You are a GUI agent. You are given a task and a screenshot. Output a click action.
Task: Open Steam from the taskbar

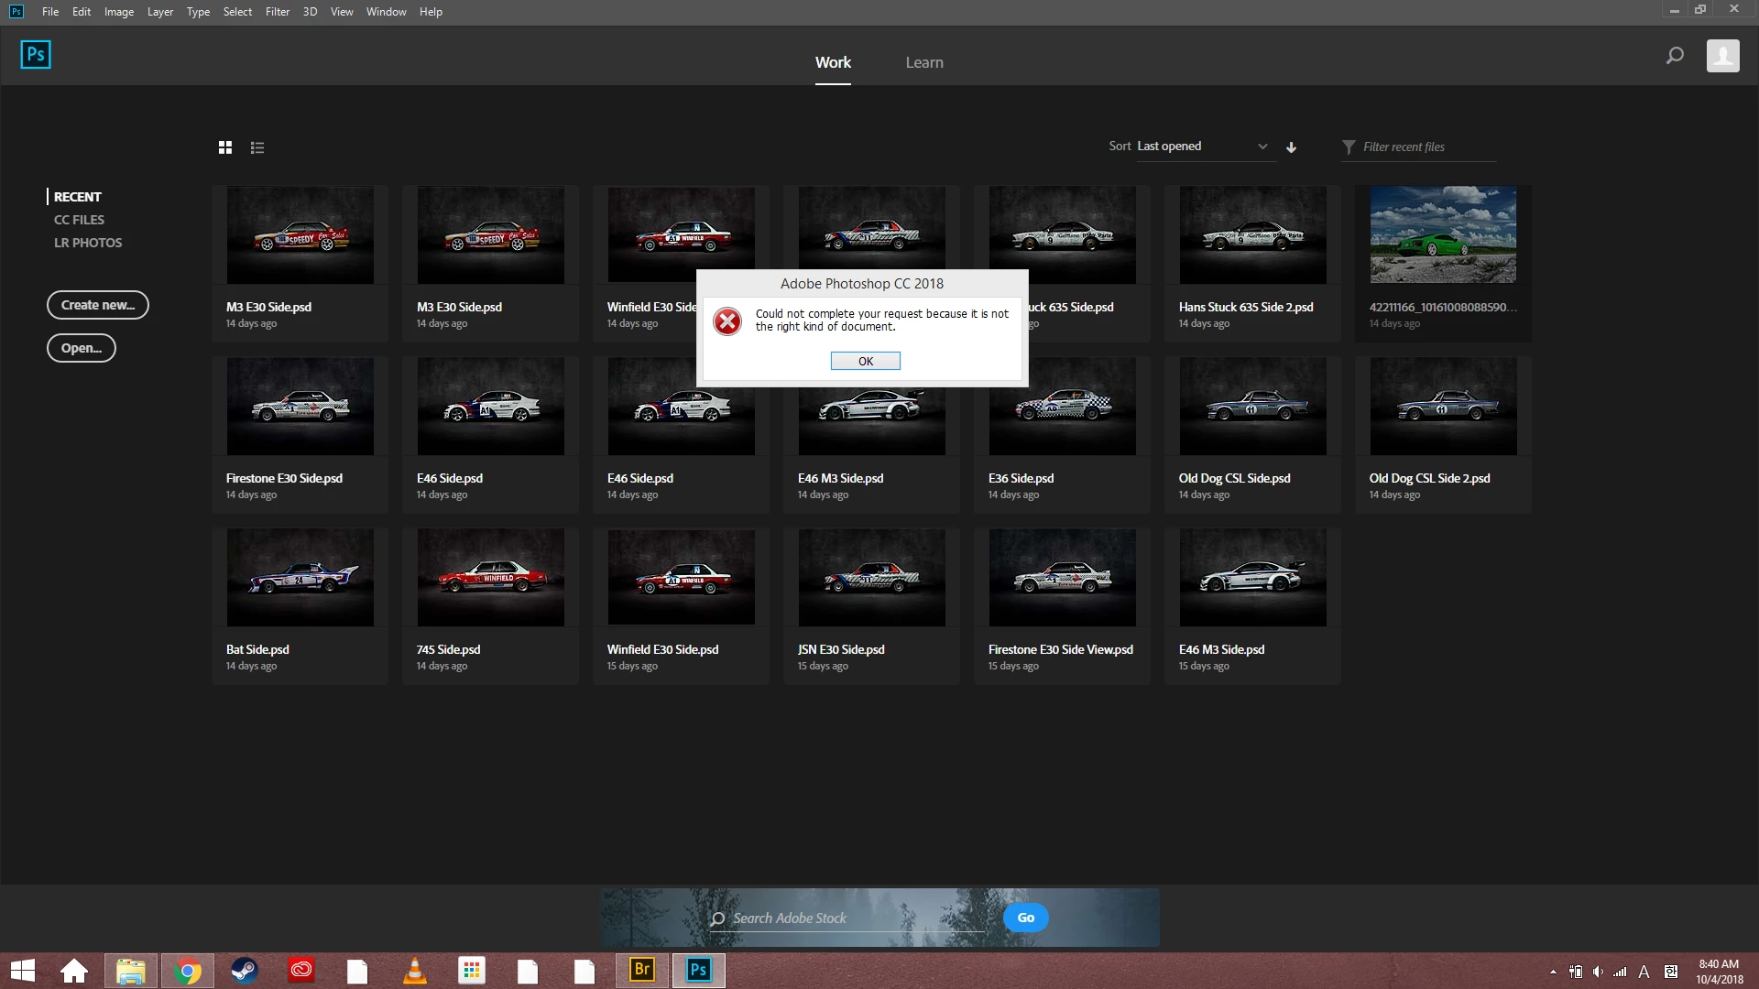tap(245, 971)
